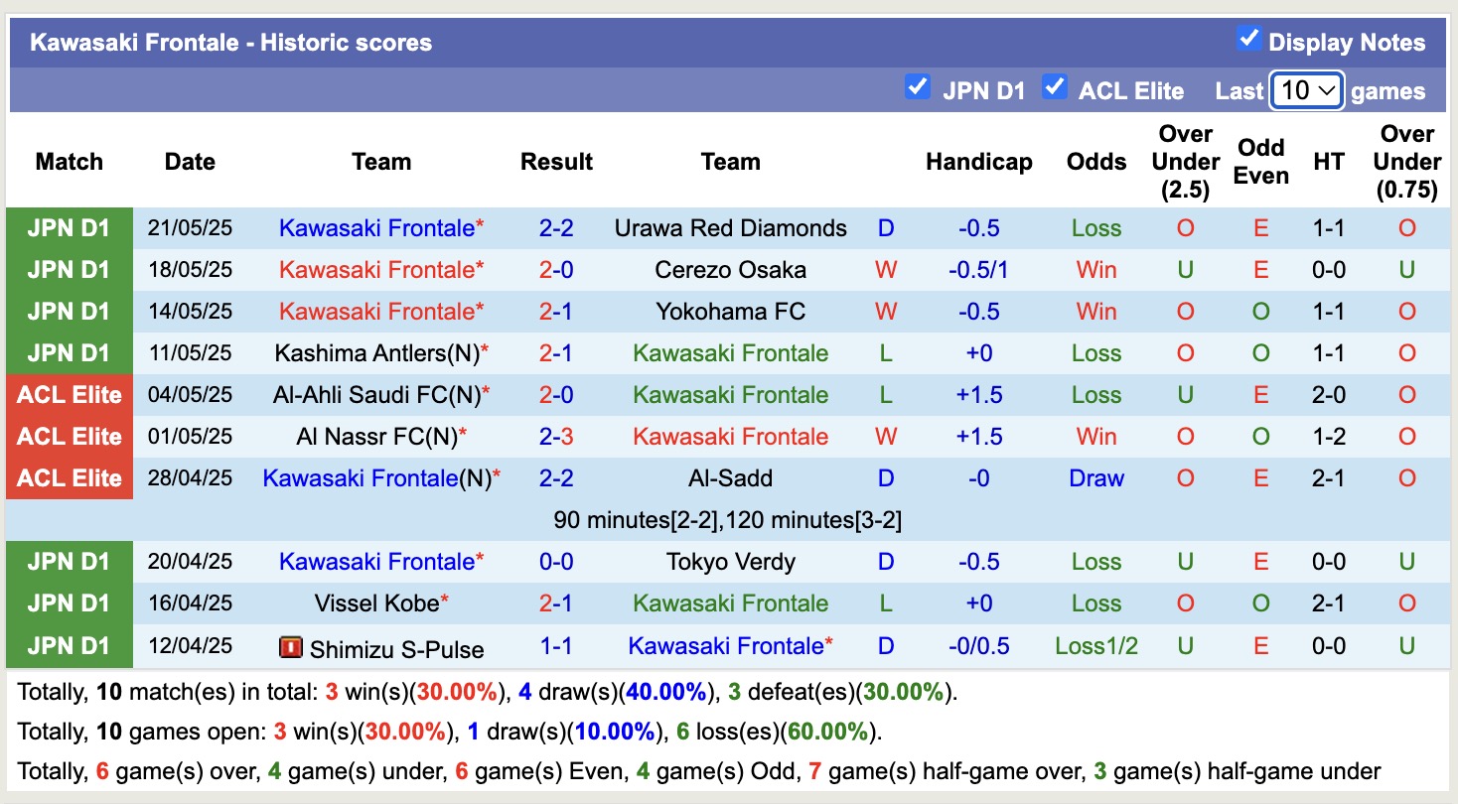This screenshot has height=804, width=1458.
Task: Disable the JPN D1 filter checkbox
Action: pos(917,87)
